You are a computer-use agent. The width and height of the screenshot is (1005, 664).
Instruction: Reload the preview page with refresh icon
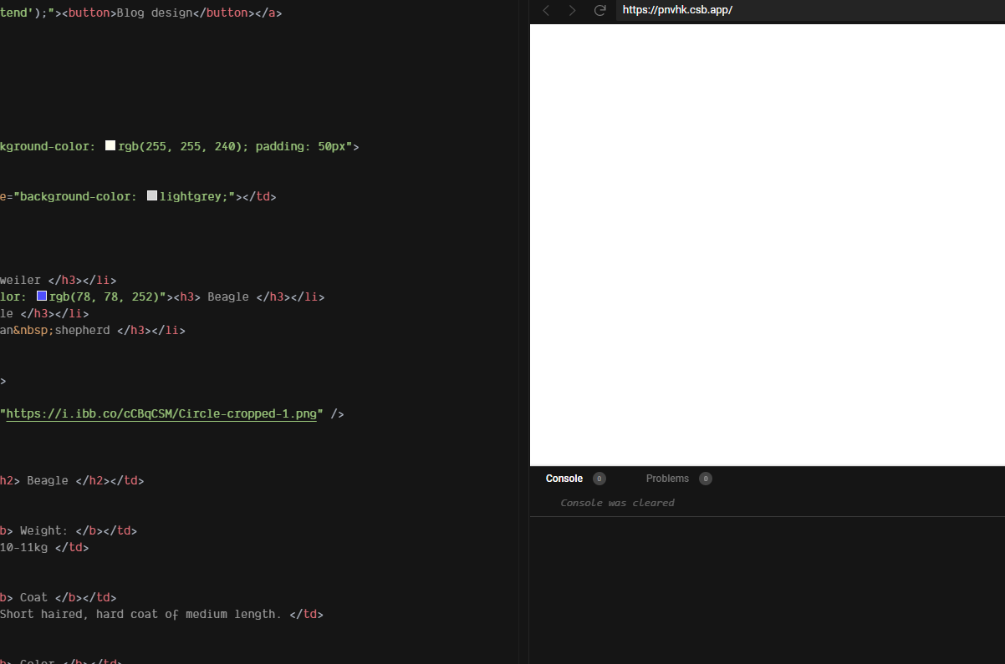point(599,11)
